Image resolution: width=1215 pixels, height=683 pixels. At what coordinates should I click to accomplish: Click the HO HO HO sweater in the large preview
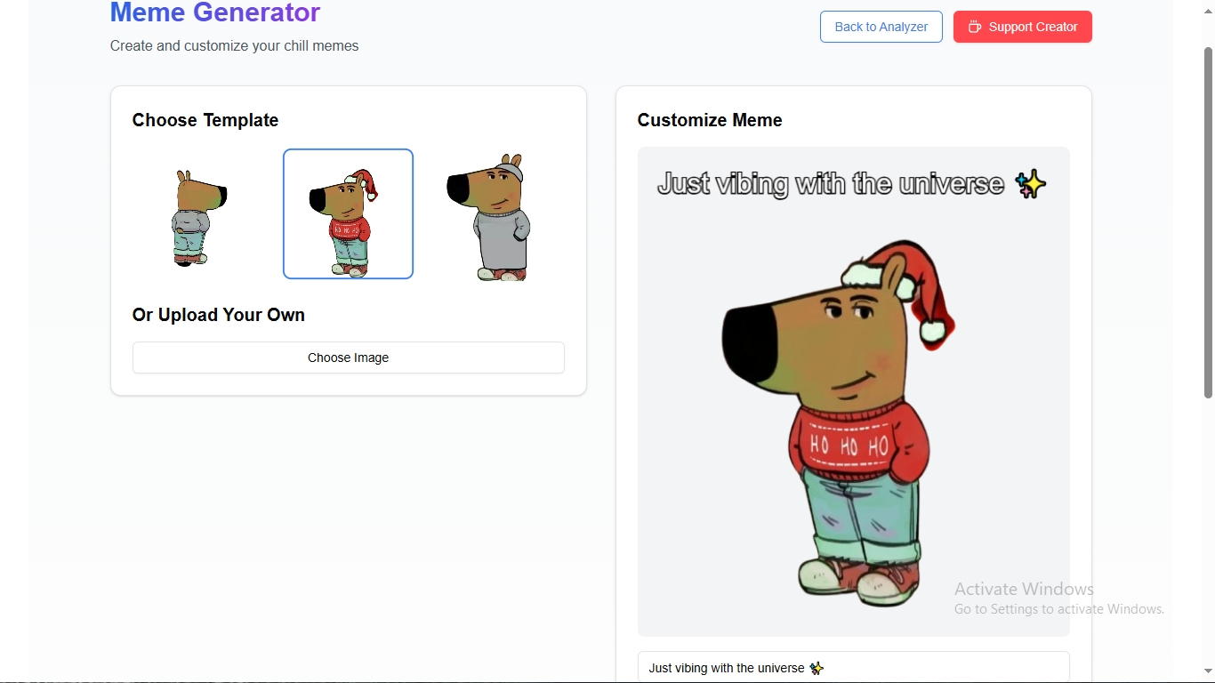click(849, 443)
